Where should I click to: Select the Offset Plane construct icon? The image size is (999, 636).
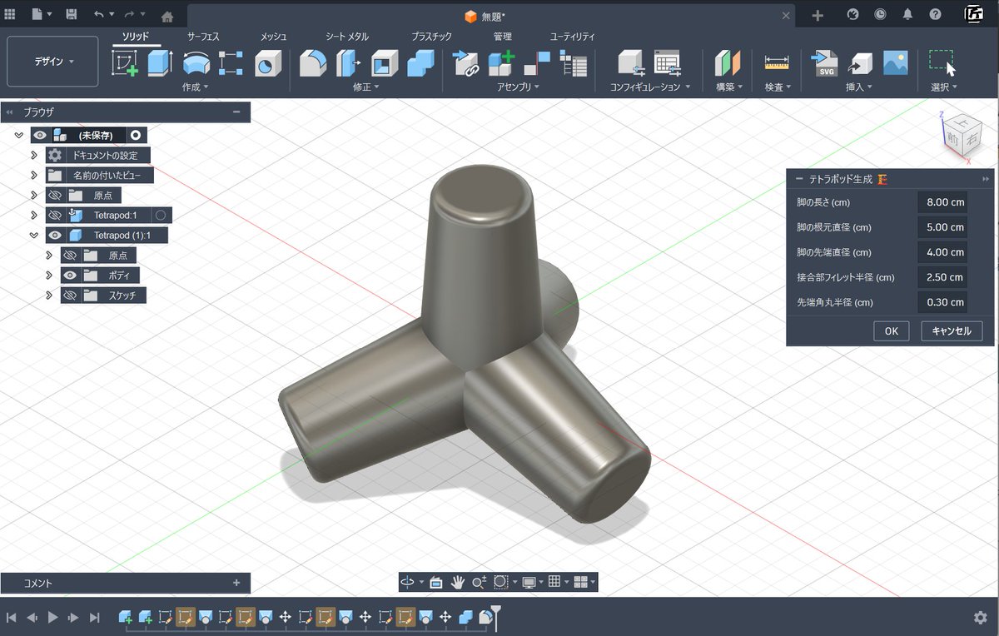click(x=728, y=63)
